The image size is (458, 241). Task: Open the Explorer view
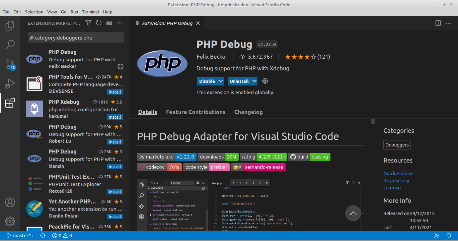click(x=10, y=25)
